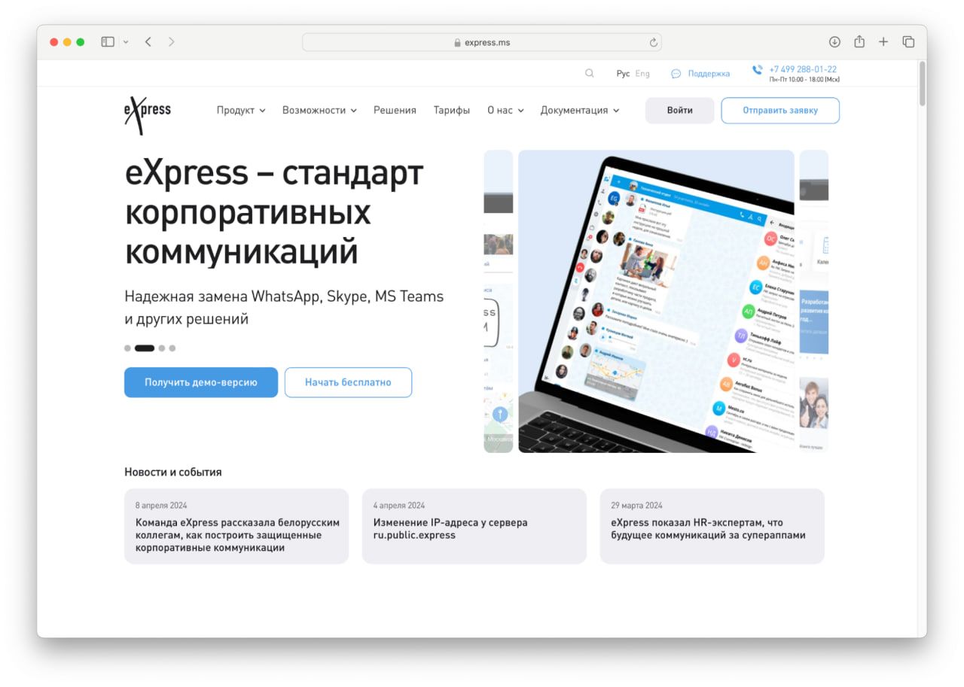This screenshot has width=964, height=687.
Task: Open the Тарифы menu item
Action: [x=451, y=111]
